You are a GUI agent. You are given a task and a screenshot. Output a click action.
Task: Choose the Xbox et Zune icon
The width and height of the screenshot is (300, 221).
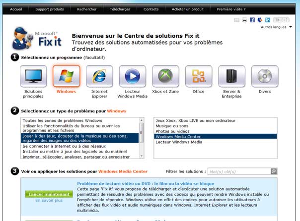click(165, 76)
